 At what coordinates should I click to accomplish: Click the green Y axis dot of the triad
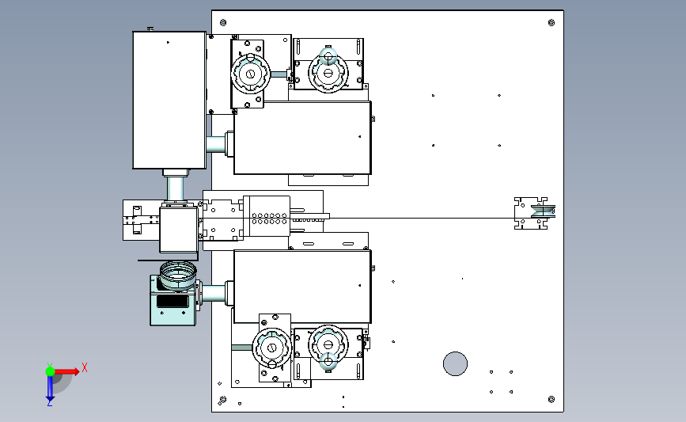click(x=50, y=371)
